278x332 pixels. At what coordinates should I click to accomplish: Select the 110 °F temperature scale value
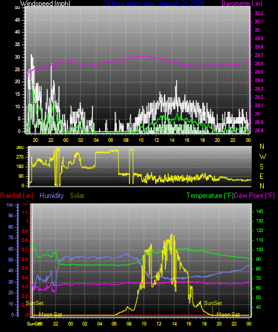point(260,240)
